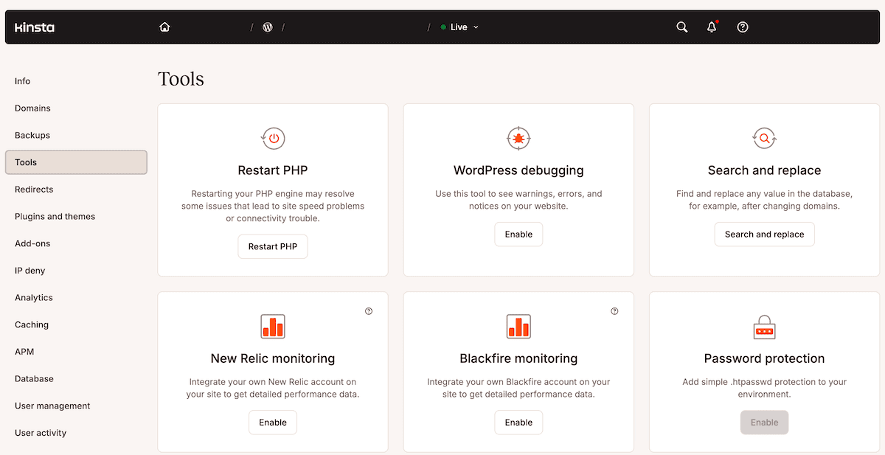Click the Blackfire monitoring bar chart icon

[x=518, y=326]
